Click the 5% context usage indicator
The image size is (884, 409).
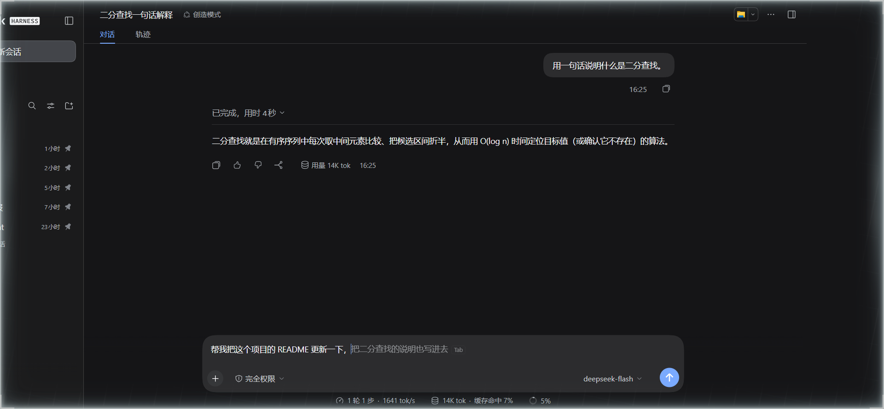540,401
